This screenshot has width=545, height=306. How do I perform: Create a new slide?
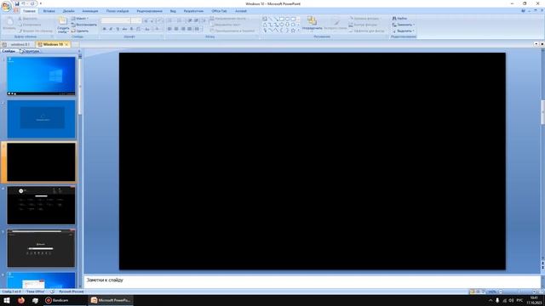[x=63, y=25]
